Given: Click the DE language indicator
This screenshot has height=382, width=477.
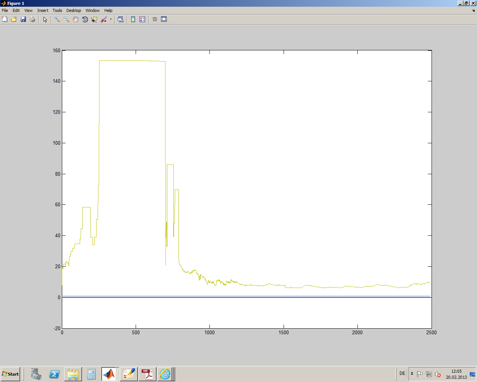Looking at the screenshot, I should [402, 373].
